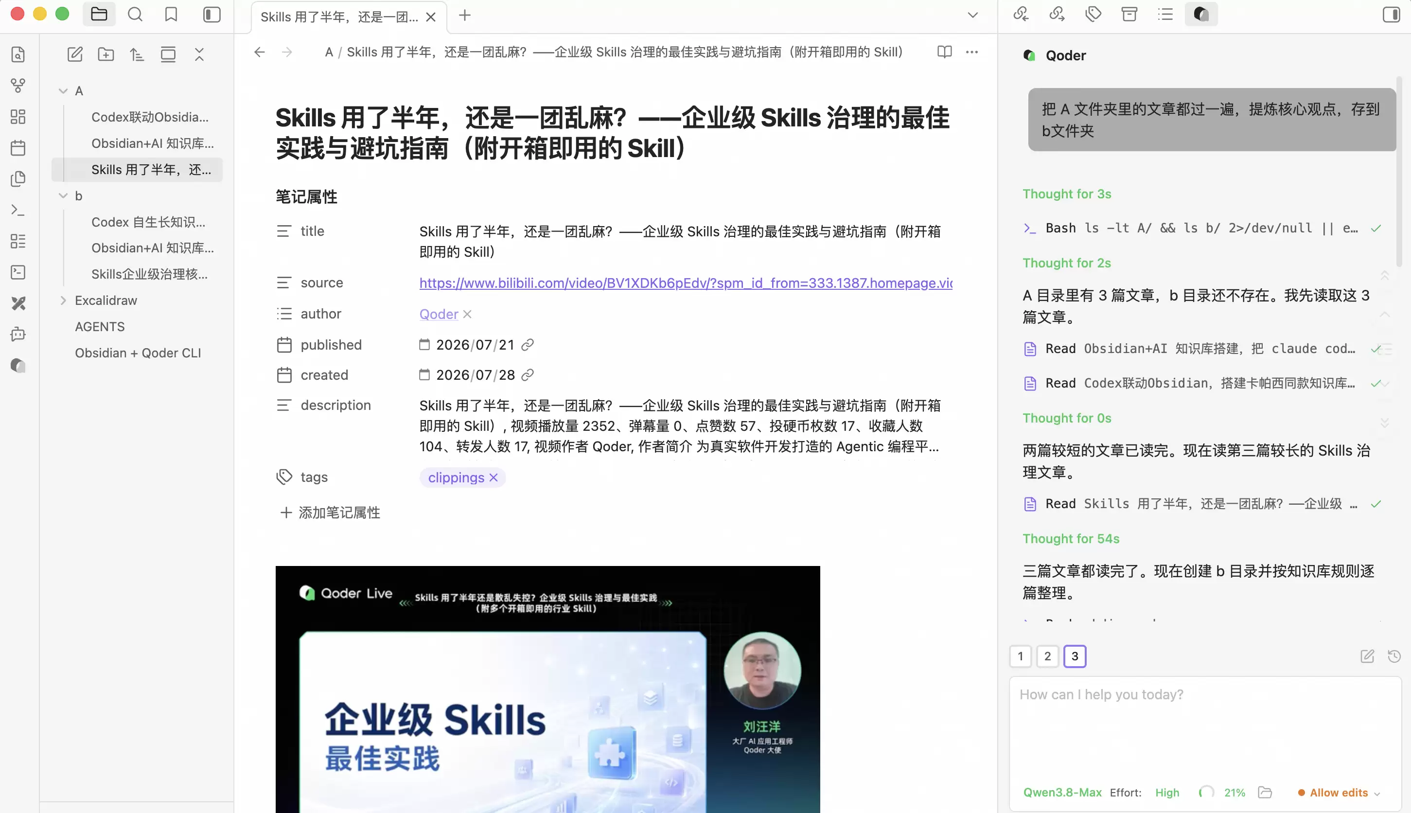Change Effort level High
This screenshot has width=1411, height=813.
point(1167,793)
